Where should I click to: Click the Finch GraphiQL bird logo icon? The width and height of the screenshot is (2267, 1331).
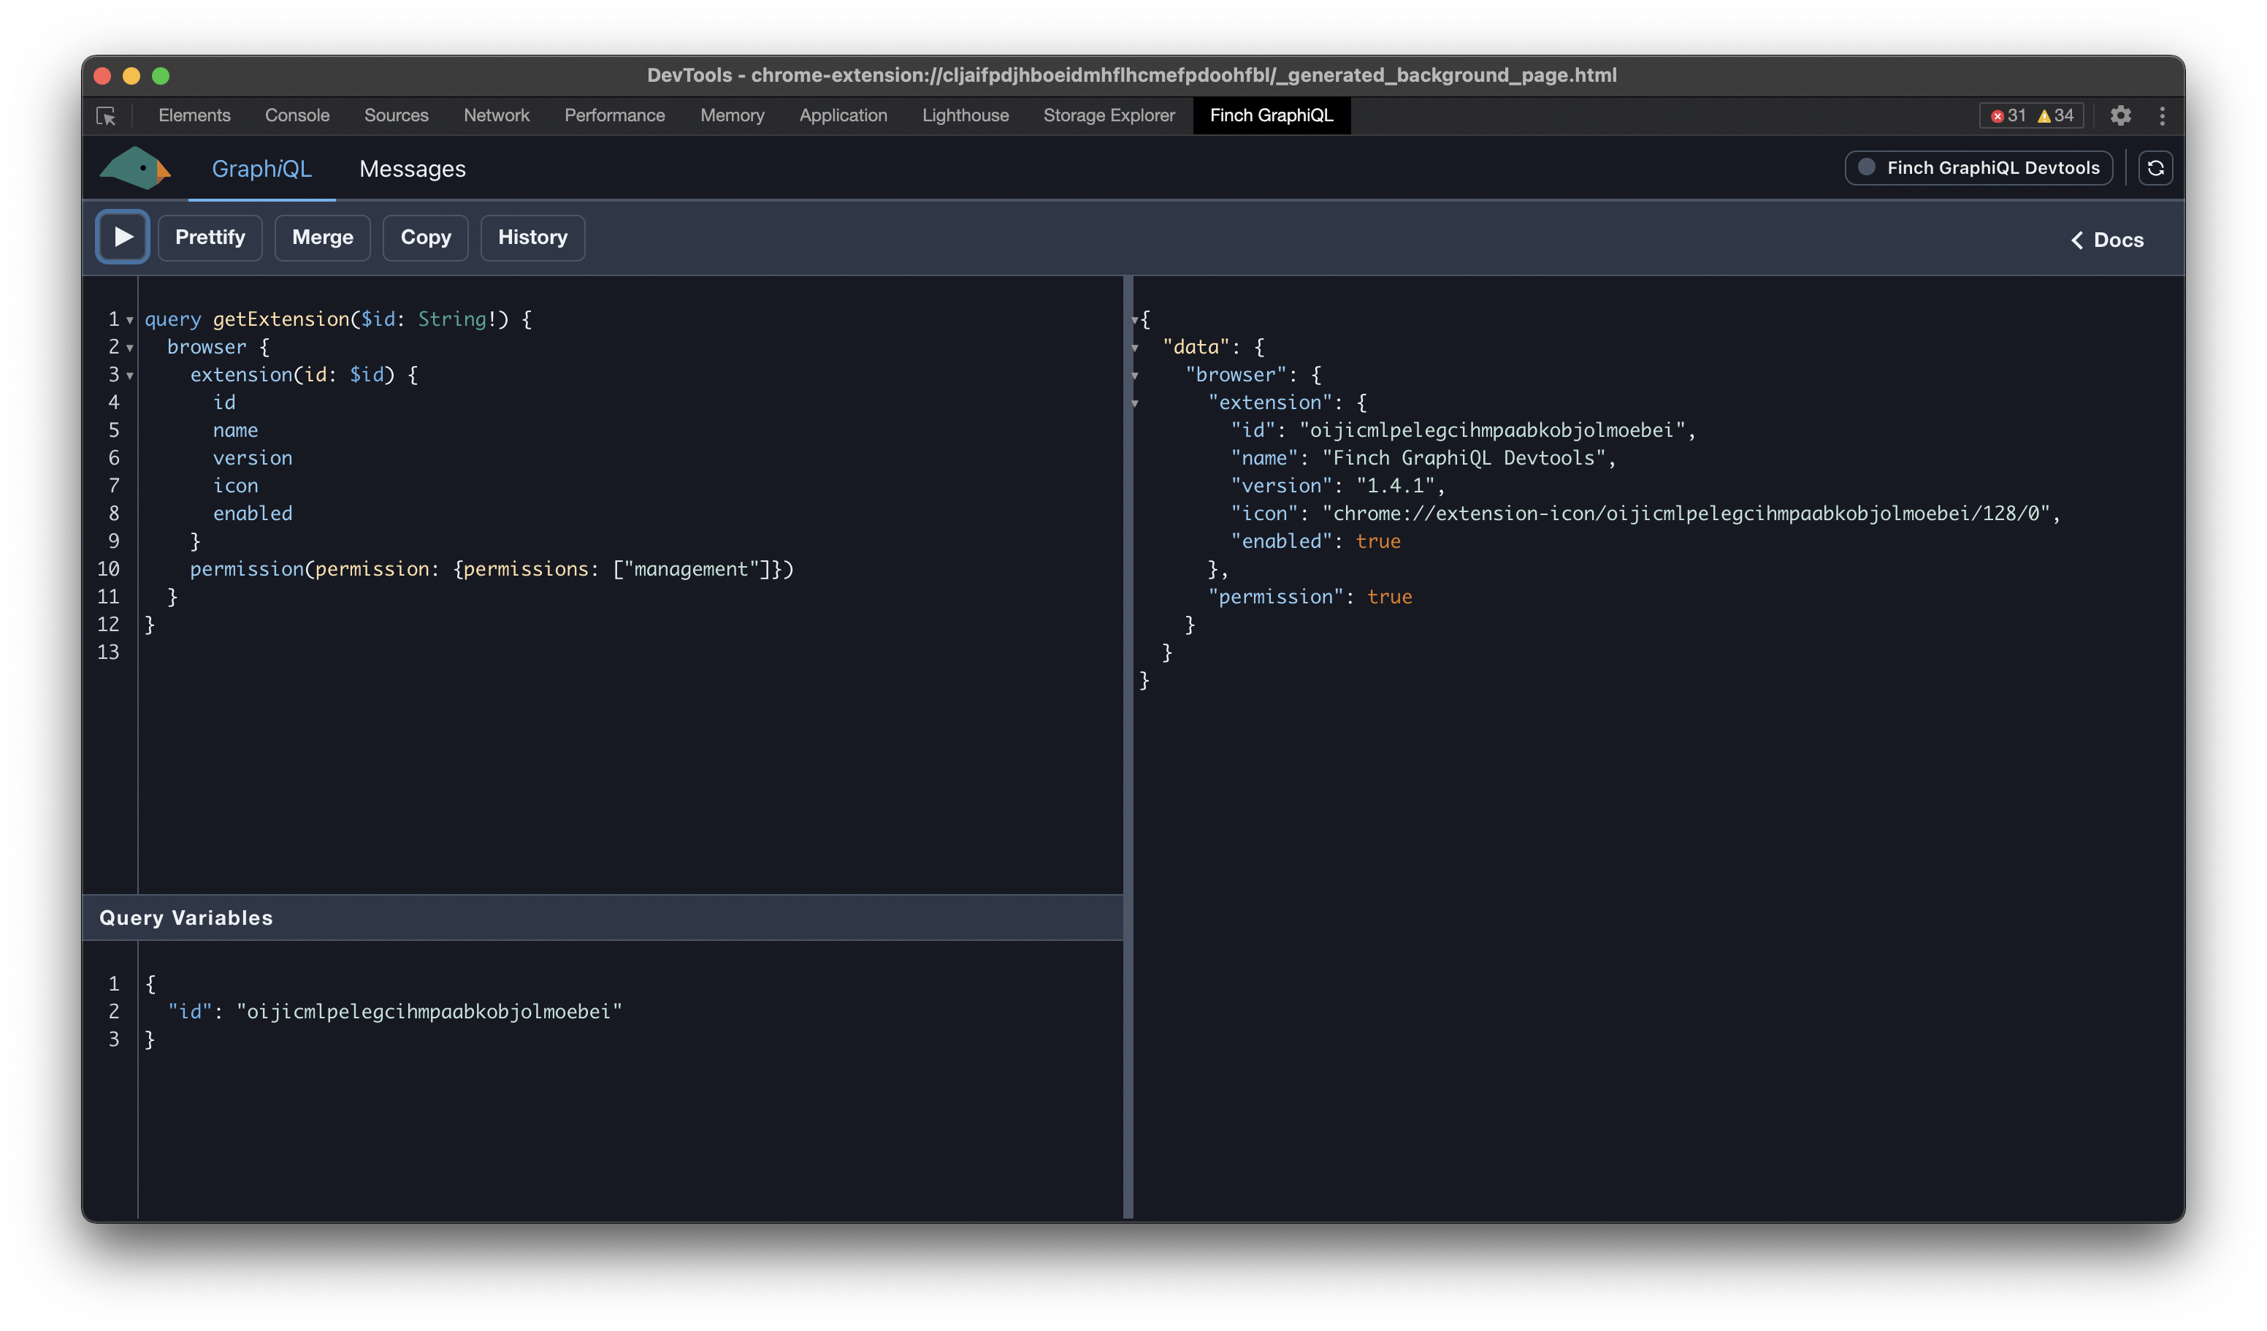click(x=138, y=168)
